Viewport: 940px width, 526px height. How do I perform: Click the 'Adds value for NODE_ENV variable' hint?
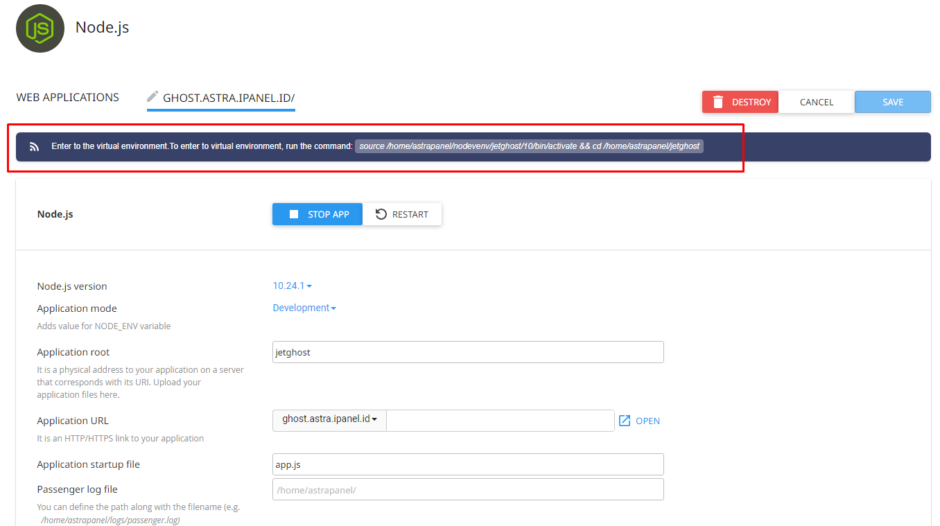click(x=104, y=326)
